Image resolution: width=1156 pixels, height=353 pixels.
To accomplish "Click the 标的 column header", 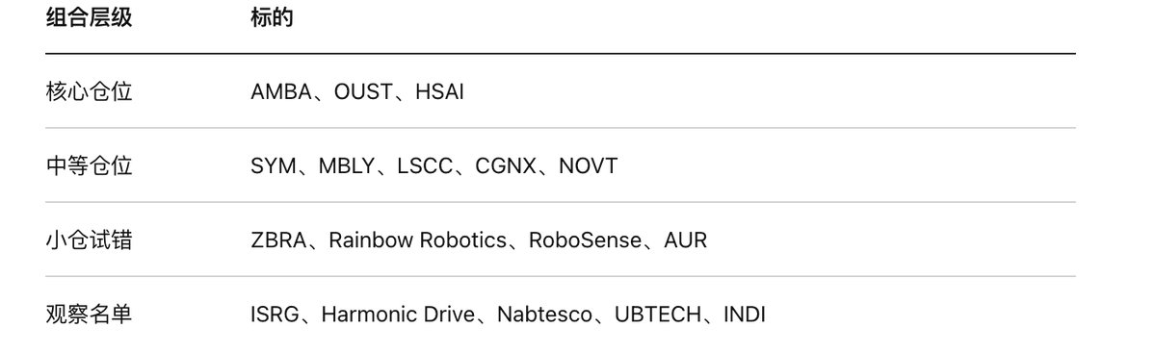I will pos(272,18).
